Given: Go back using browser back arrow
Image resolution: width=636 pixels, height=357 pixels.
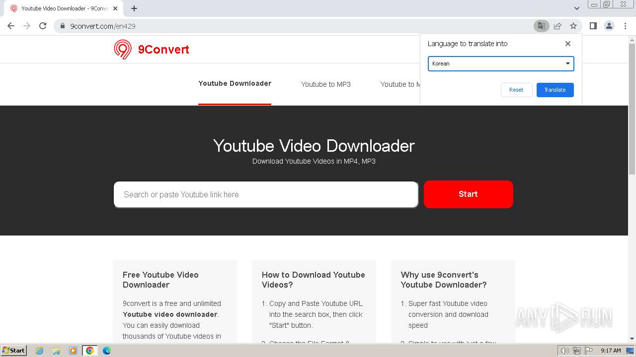Looking at the screenshot, I should click(11, 26).
